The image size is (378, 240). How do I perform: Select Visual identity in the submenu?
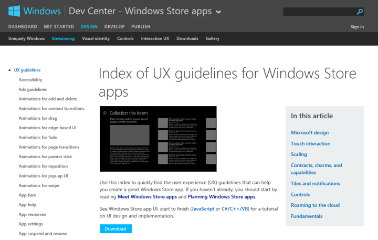pos(96,38)
